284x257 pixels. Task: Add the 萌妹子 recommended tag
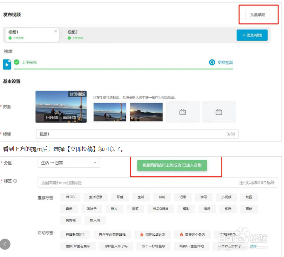(x=92, y=209)
